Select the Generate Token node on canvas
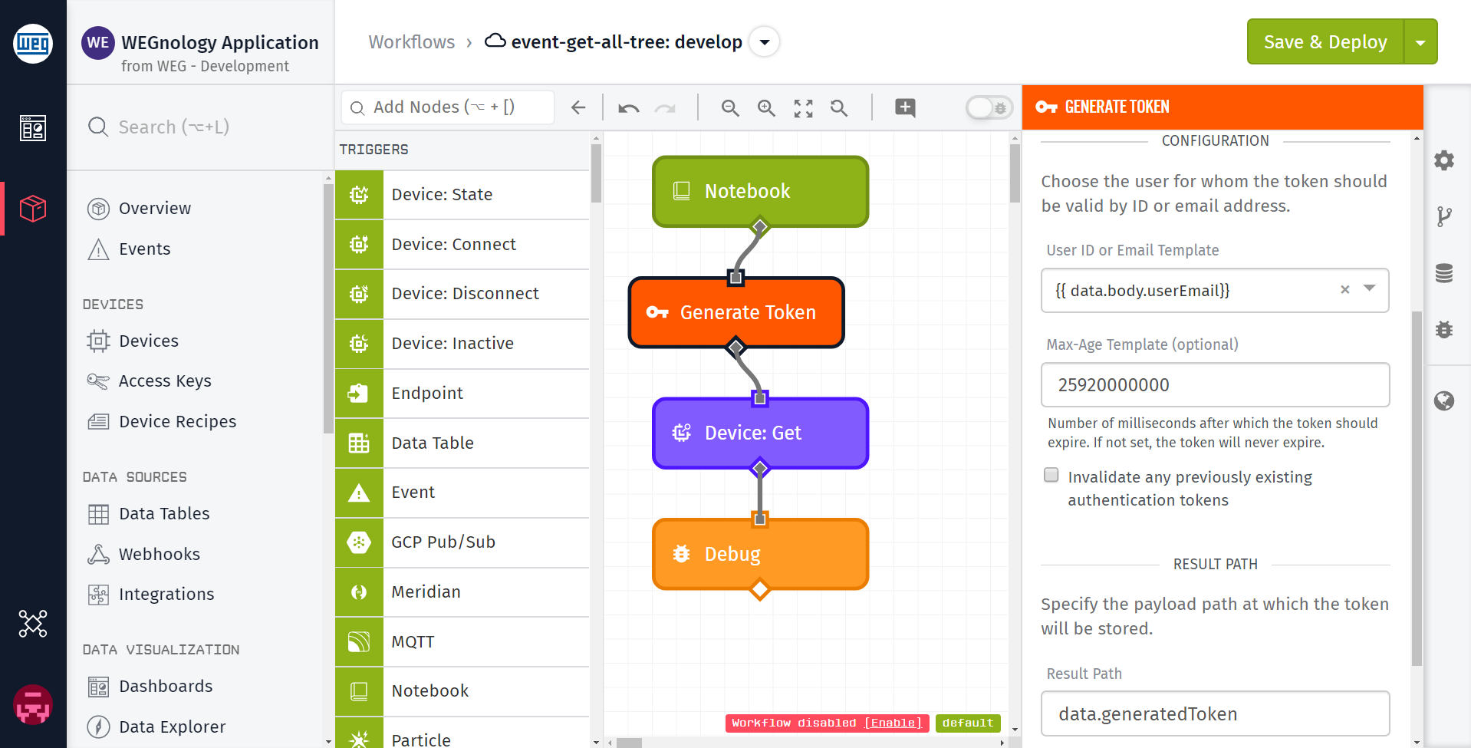Screen dimensions: 1471x748 pyautogui.click(x=736, y=312)
